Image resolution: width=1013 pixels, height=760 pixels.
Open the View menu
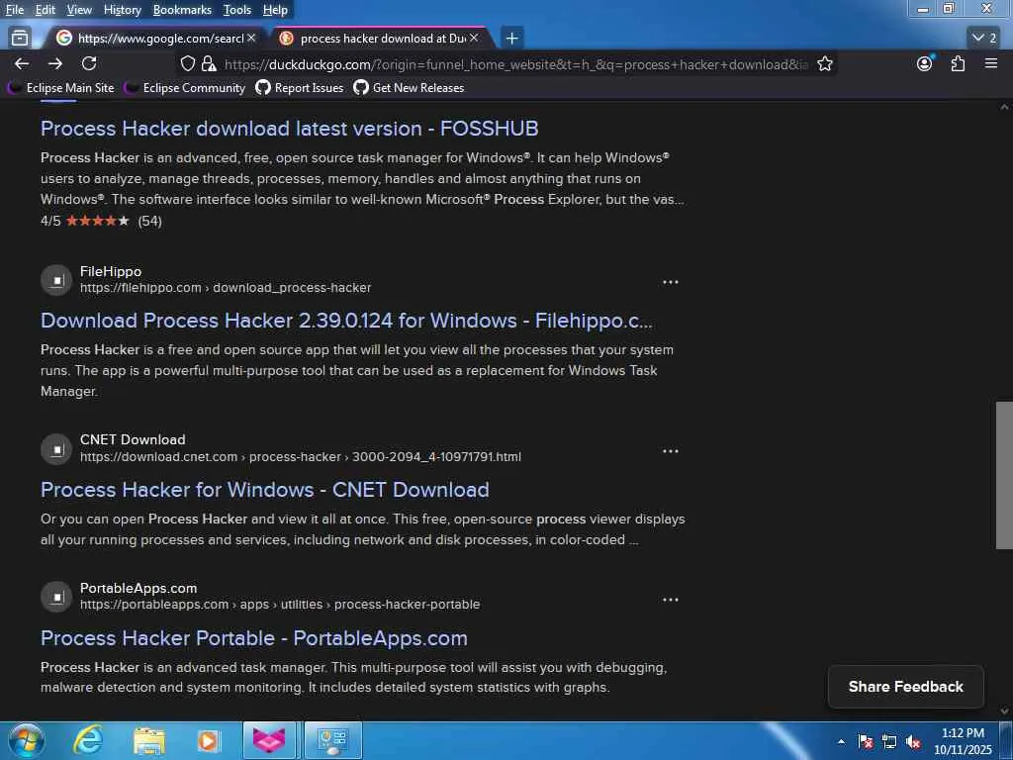(79, 10)
